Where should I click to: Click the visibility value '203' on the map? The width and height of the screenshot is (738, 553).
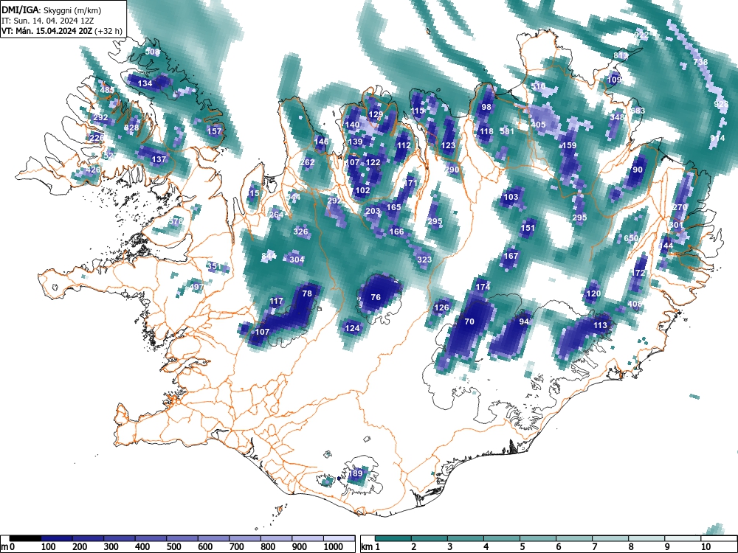[373, 211]
